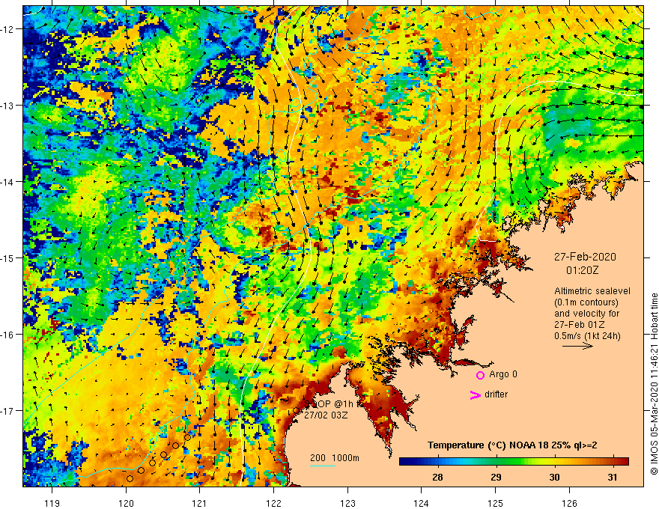Click the latitude axis label '-14'

point(7,182)
